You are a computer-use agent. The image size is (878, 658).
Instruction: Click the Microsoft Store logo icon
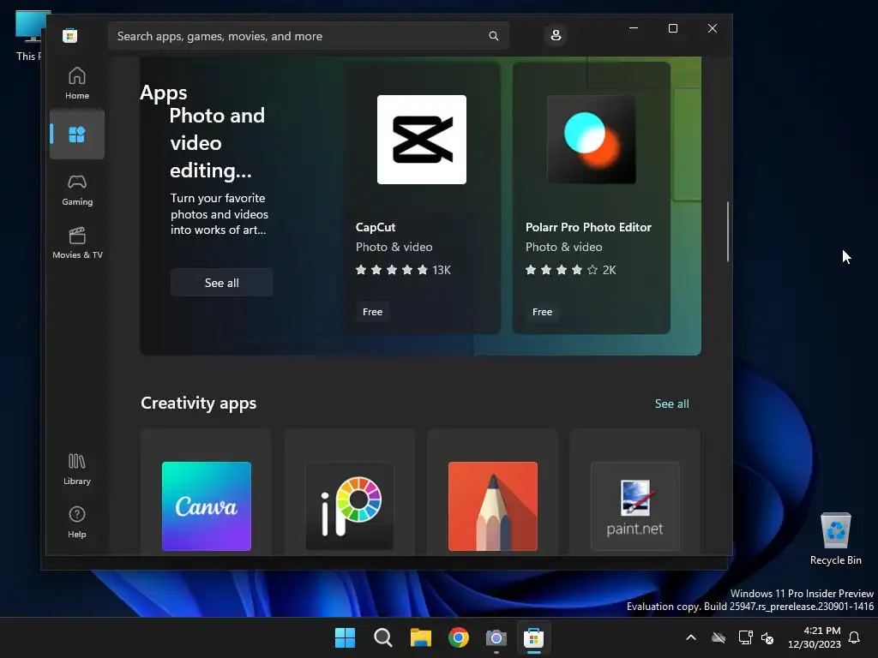coord(70,36)
